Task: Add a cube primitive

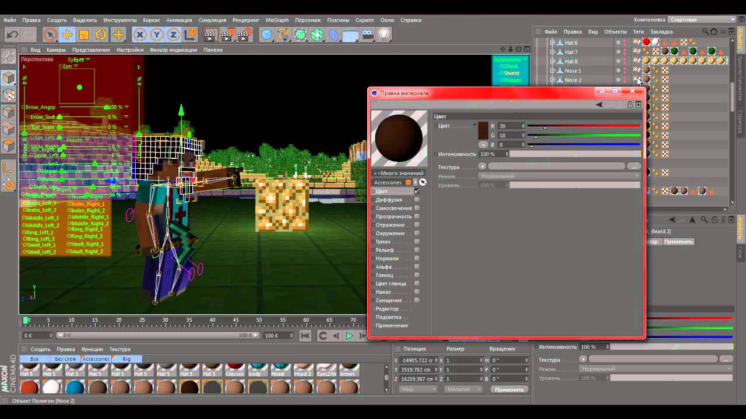Action: 266,34
